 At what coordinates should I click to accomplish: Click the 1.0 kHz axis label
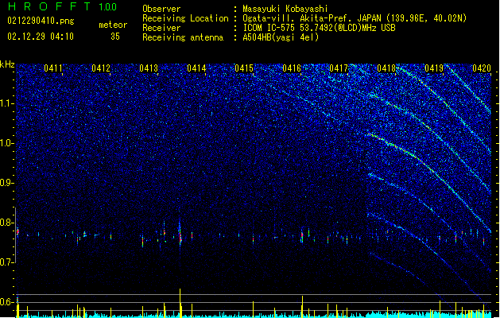(x=6, y=143)
